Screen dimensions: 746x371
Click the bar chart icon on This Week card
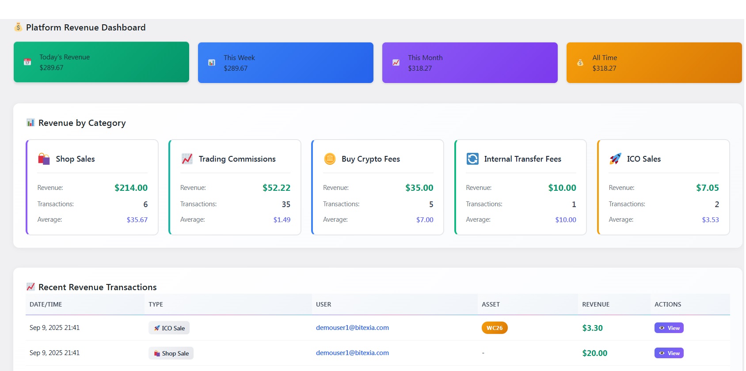(212, 63)
